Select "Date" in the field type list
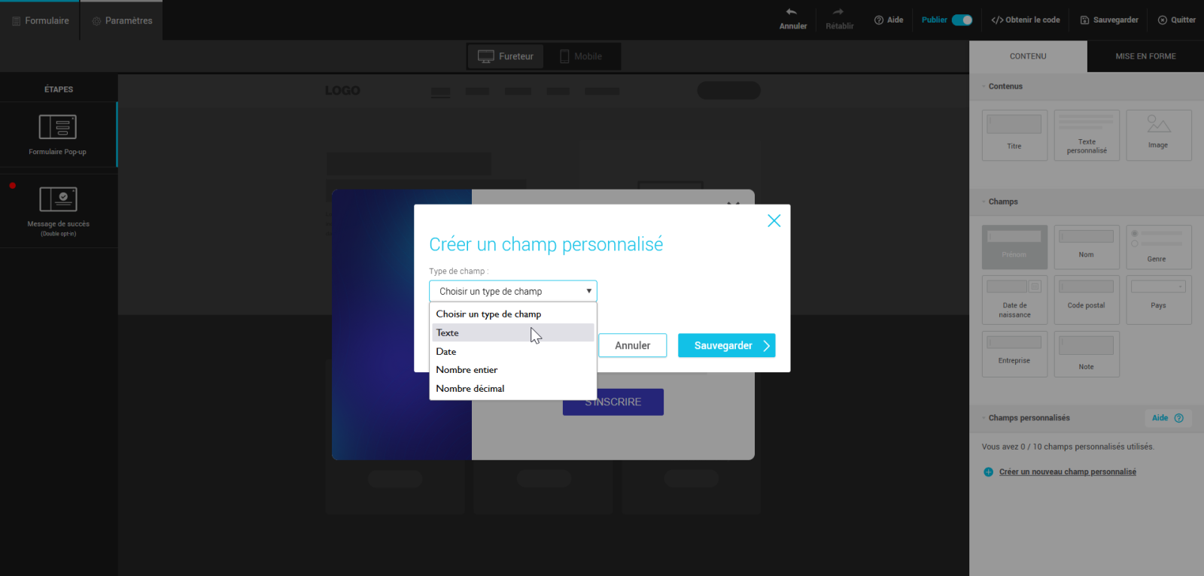The image size is (1204, 576). click(x=513, y=351)
